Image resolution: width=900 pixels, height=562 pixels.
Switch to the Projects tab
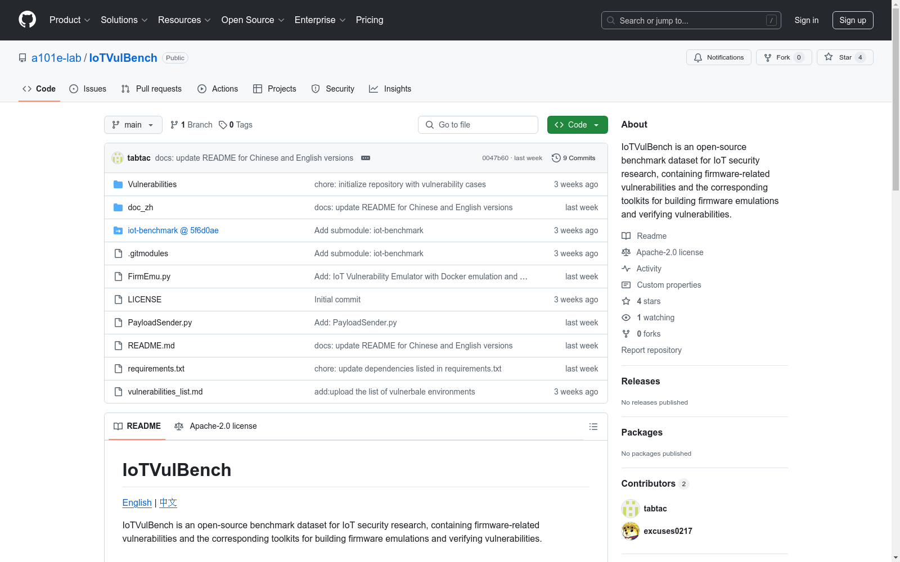pyautogui.click(x=274, y=89)
